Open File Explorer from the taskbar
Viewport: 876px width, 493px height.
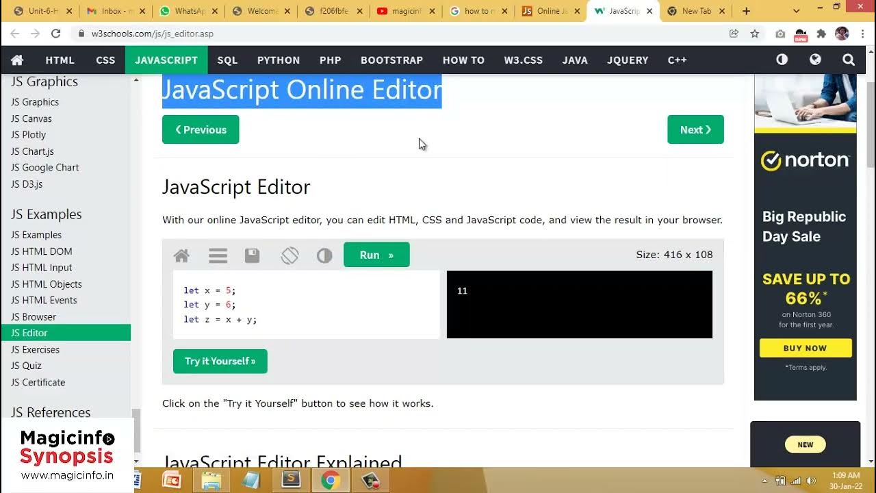pos(211,481)
